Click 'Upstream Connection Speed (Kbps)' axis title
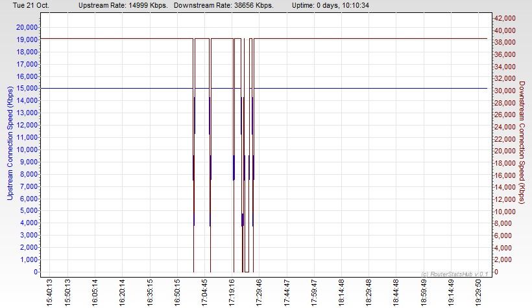Screen dimensions: 532x308 coord(10,143)
